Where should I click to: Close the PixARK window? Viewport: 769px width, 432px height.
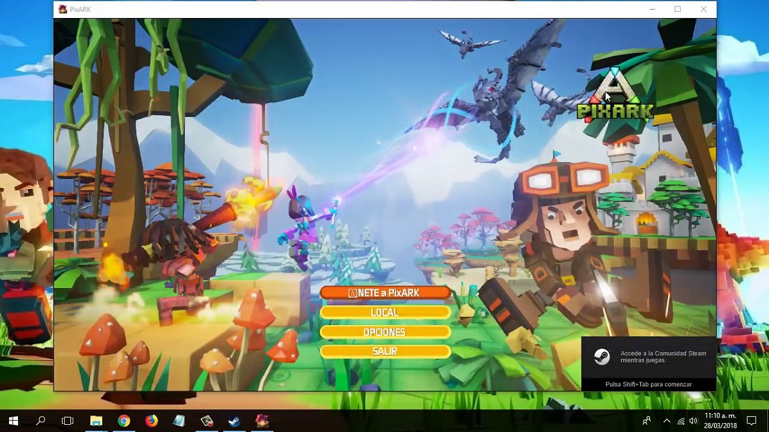coord(704,9)
